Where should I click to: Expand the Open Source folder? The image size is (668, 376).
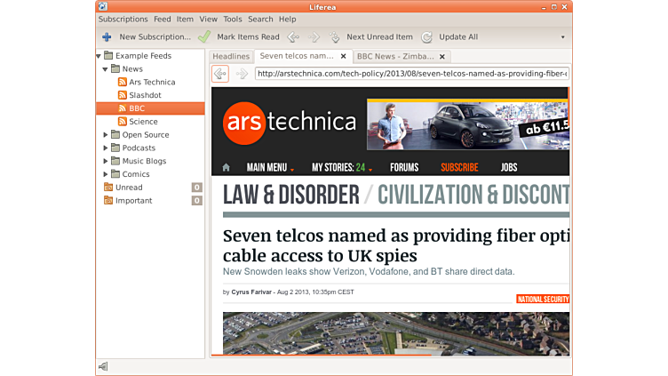(x=106, y=135)
